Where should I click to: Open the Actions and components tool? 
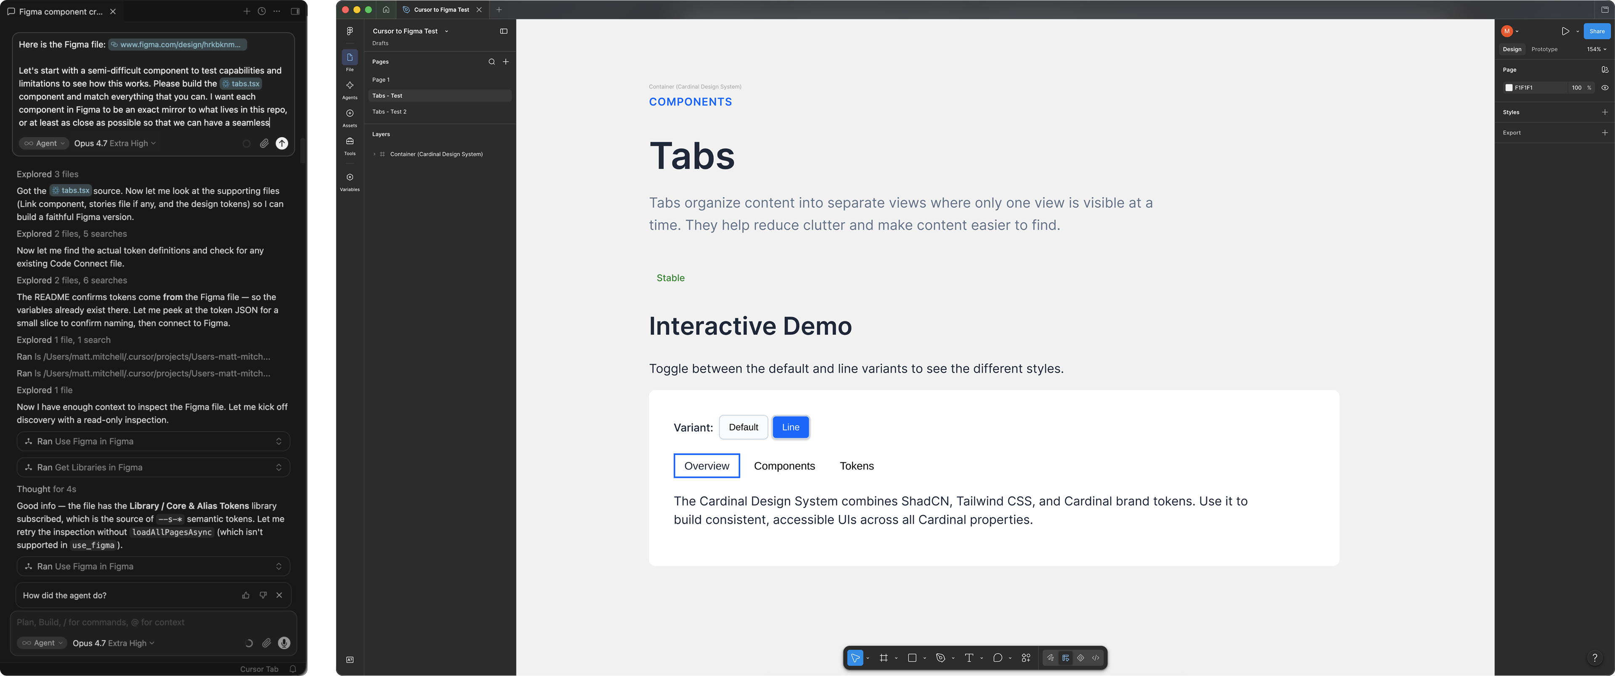1026,658
